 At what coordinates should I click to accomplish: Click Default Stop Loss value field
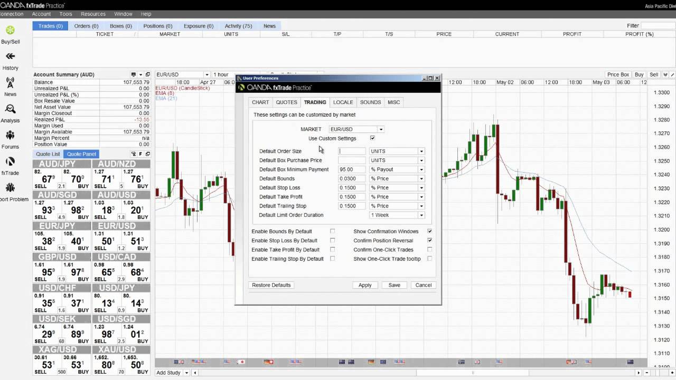coord(352,188)
